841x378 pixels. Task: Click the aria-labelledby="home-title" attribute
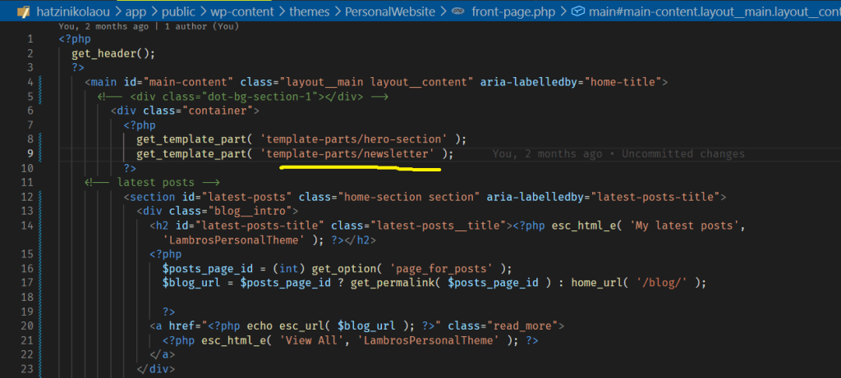[572, 82]
